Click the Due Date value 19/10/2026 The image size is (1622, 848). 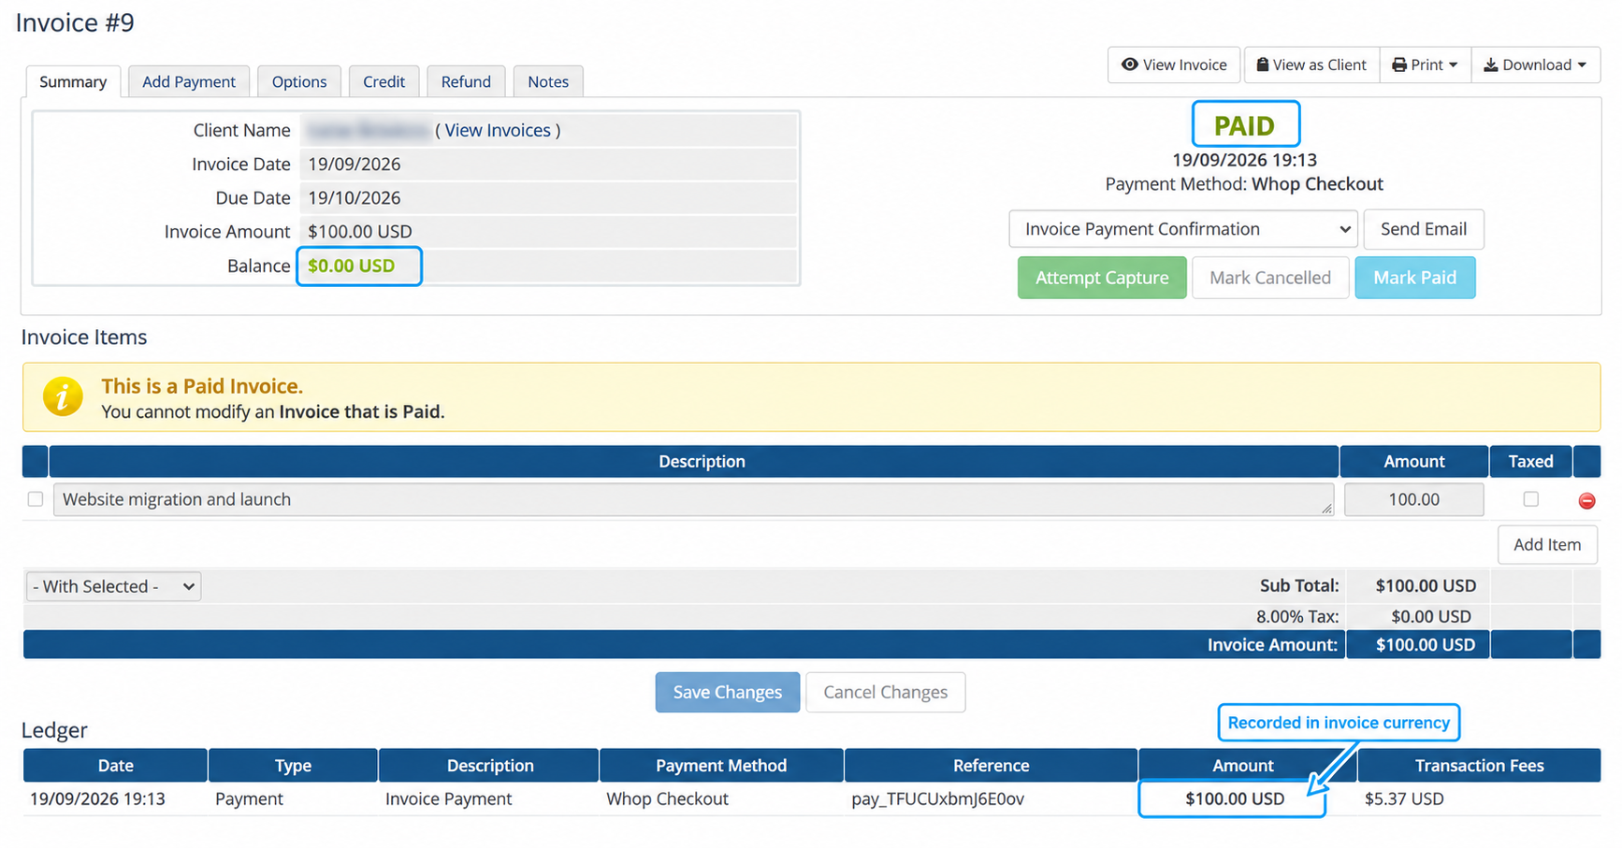tap(355, 197)
